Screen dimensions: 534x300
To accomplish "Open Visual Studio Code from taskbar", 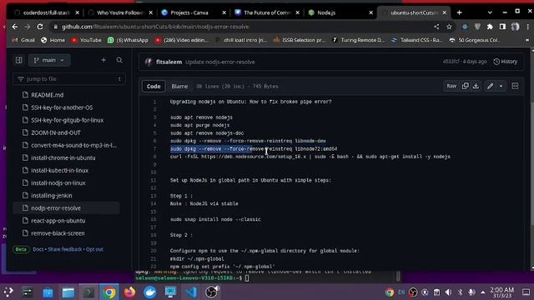I will (x=191, y=292).
